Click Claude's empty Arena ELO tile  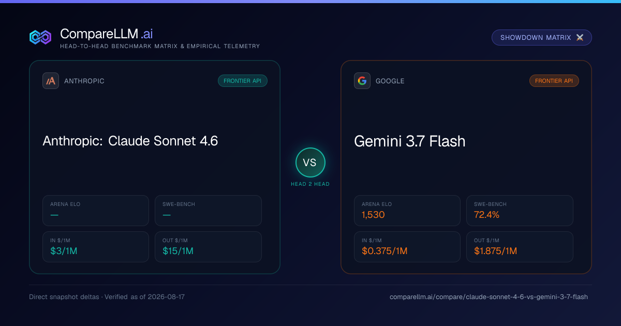click(x=96, y=211)
